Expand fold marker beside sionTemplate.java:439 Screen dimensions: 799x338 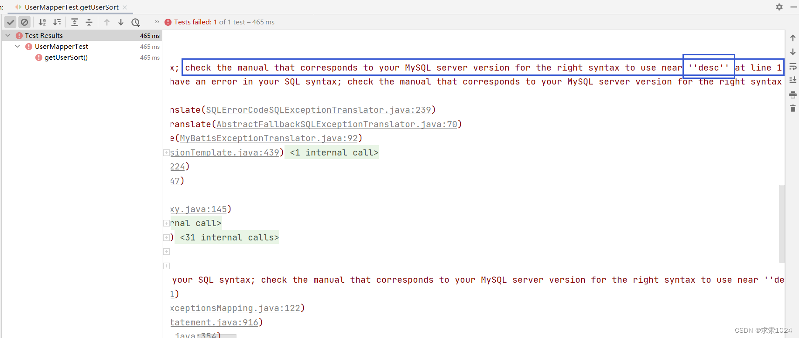click(x=166, y=152)
